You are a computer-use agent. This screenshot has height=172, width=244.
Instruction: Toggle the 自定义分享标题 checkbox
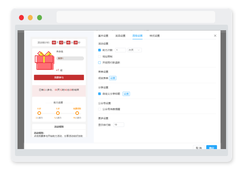coord(100,94)
